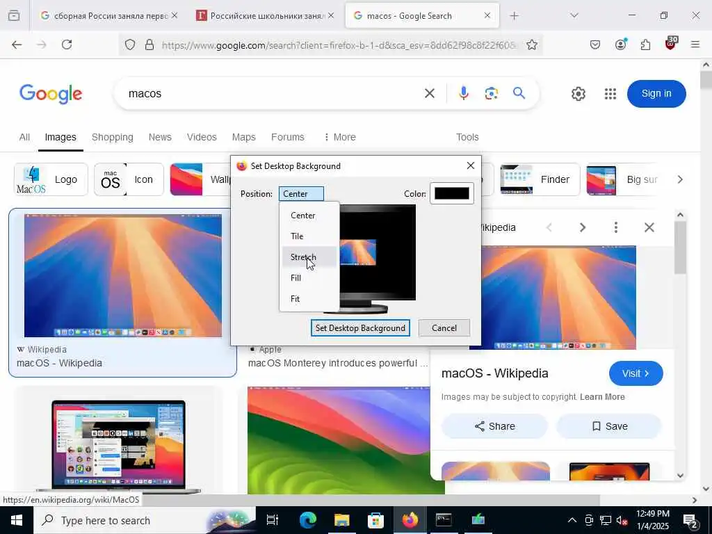Select the Finder suggestion chip
The width and height of the screenshot is (712, 534).
click(540, 179)
